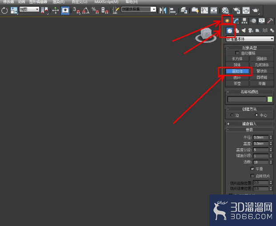Open the Material Editor icon

[x=225, y=10]
